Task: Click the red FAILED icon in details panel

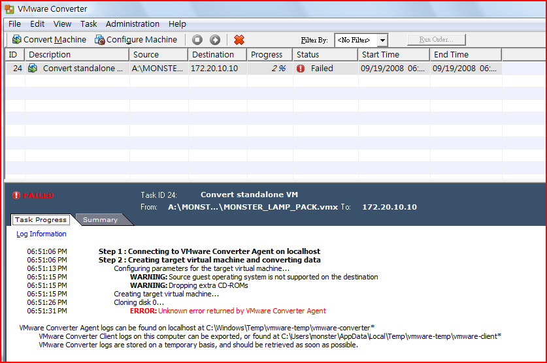Action: (16, 195)
